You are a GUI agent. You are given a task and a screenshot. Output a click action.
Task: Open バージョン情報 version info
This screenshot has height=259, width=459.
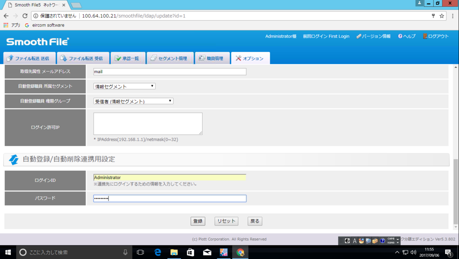pyautogui.click(x=373, y=36)
